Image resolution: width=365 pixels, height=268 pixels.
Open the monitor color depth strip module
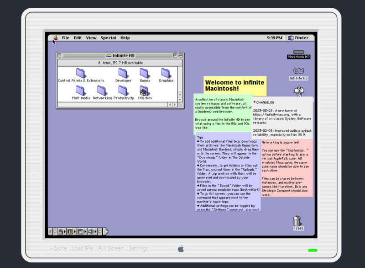coord(71,231)
